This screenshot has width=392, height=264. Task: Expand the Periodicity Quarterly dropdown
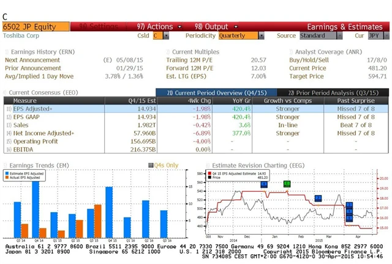262,36
